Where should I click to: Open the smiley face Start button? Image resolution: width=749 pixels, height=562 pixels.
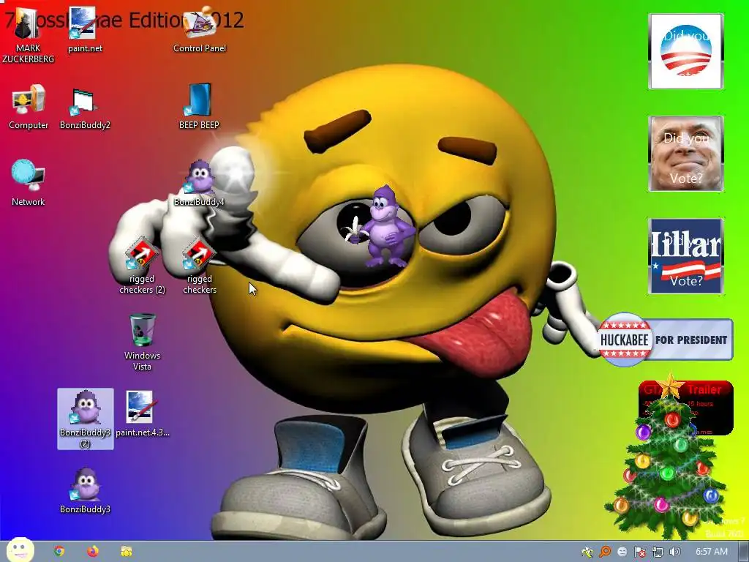20,550
